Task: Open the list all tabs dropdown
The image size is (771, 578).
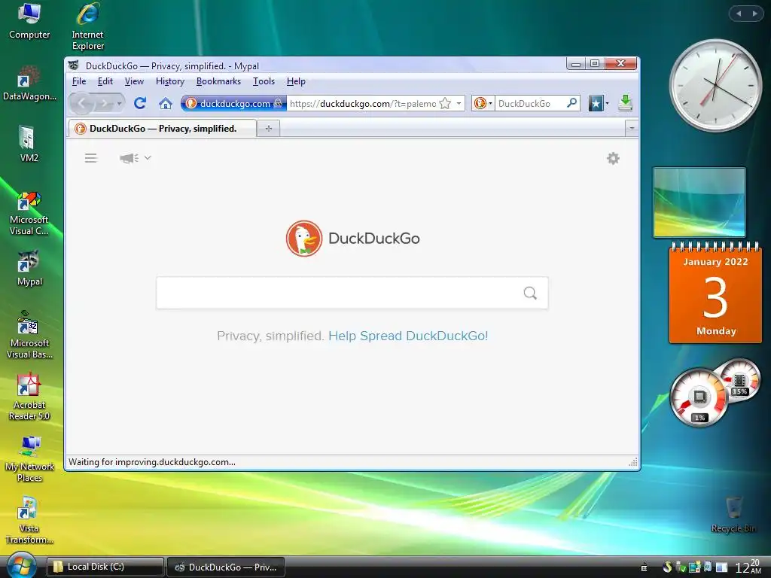Action: point(632,128)
